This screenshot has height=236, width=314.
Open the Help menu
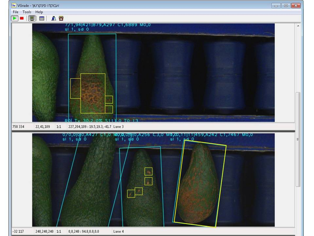tap(39, 12)
